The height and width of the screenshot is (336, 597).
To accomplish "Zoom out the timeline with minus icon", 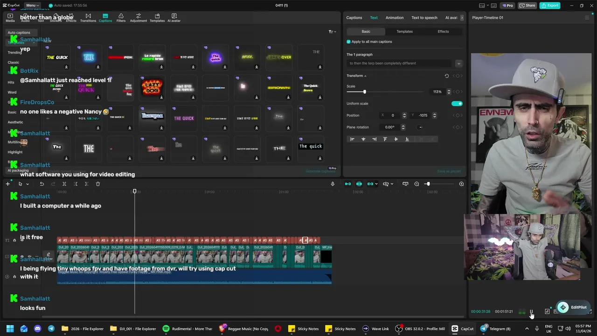I will coord(417,184).
